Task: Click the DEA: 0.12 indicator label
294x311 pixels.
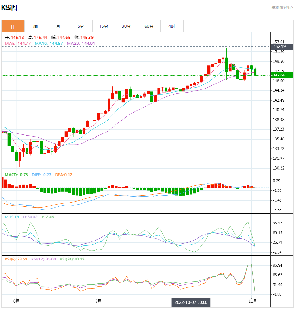Action: 64,175
